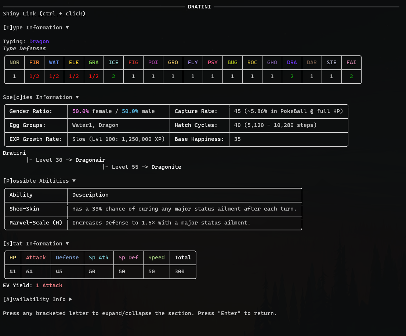Select the ROC type header cell
This screenshot has width=406, height=336.
pyautogui.click(x=252, y=63)
